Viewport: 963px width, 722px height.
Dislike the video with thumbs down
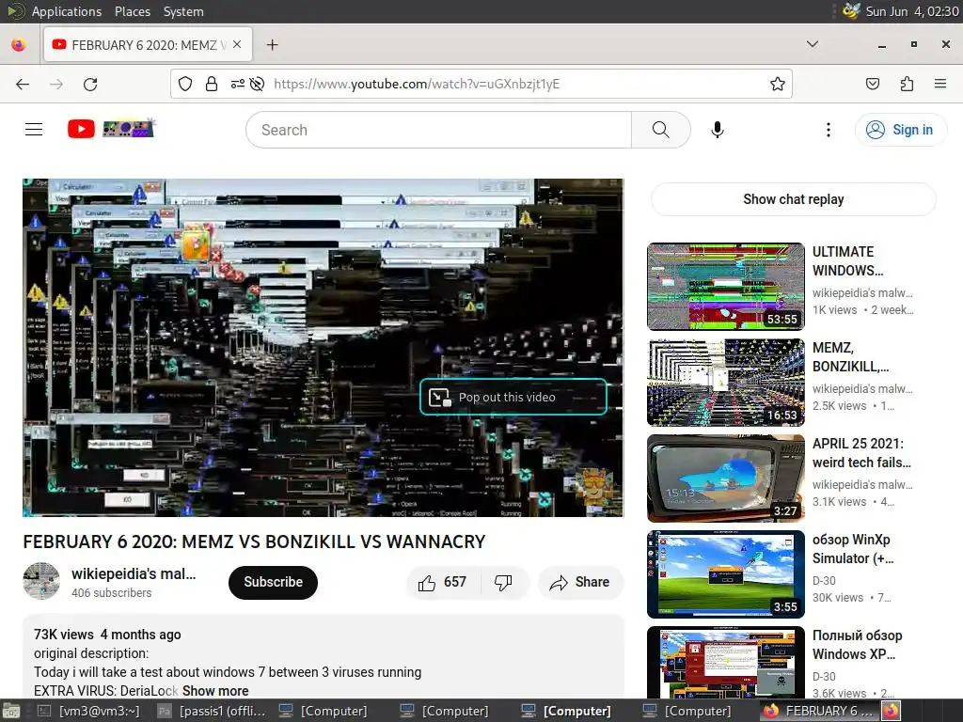(504, 583)
